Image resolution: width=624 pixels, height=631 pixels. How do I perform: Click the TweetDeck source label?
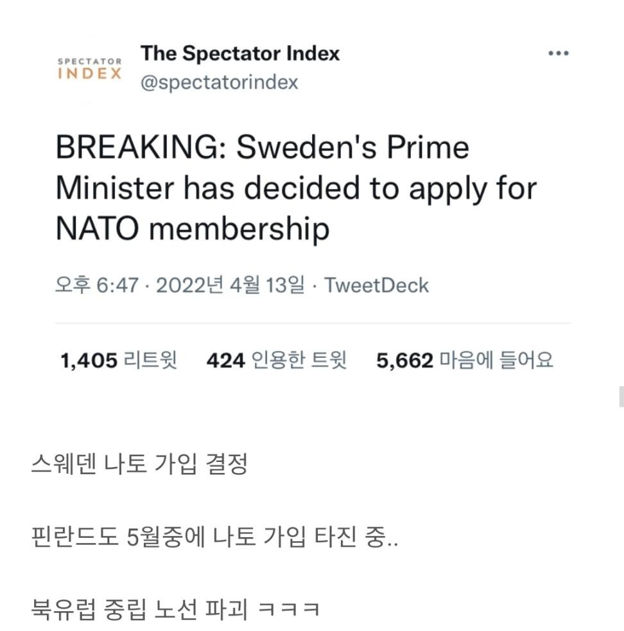point(376,285)
